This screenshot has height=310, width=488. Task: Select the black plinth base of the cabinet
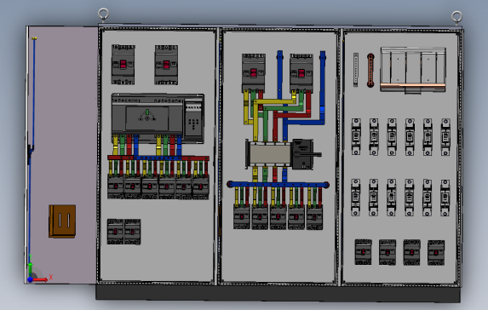point(278,293)
